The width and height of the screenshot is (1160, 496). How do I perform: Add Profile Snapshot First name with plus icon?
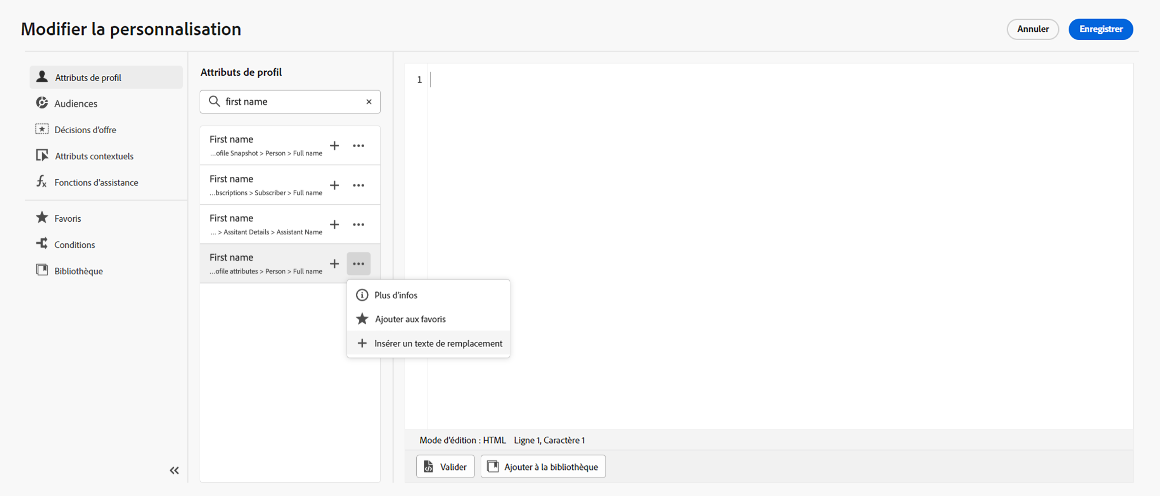click(x=334, y=146)
